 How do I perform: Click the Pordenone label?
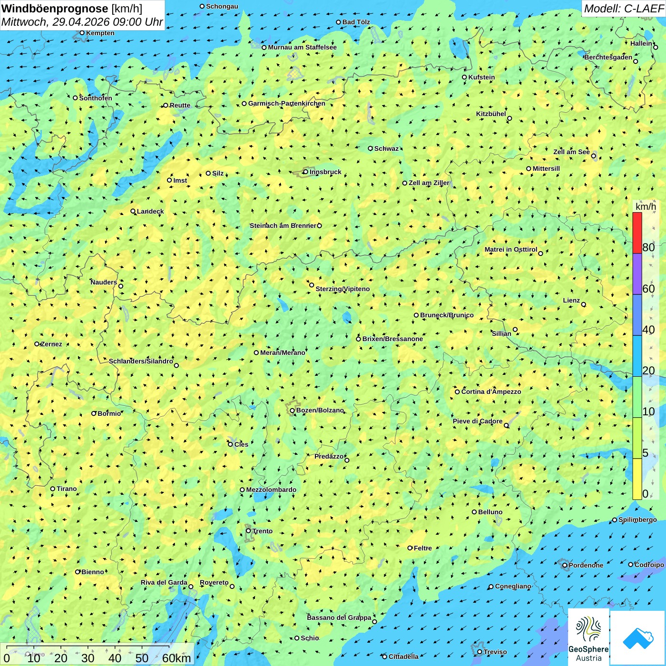click(x=586, y=565)
